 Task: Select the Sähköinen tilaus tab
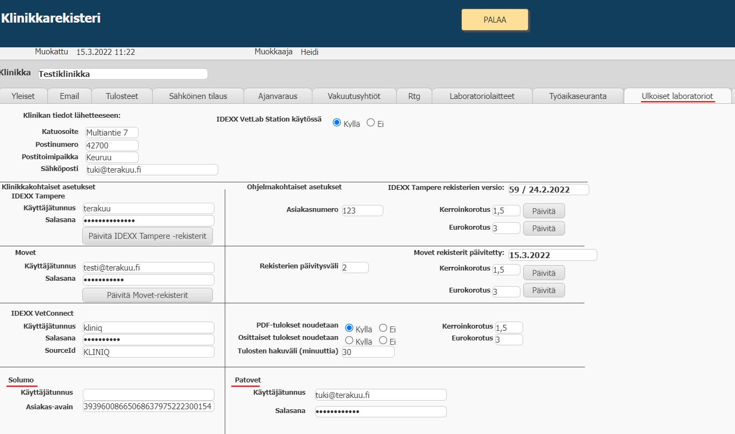[x=198, y=96]
